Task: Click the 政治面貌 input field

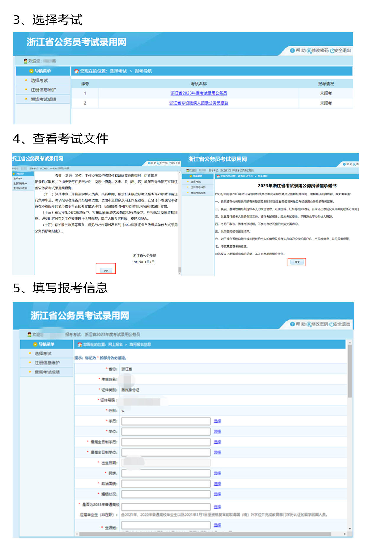Action: [x=166, y=484]
